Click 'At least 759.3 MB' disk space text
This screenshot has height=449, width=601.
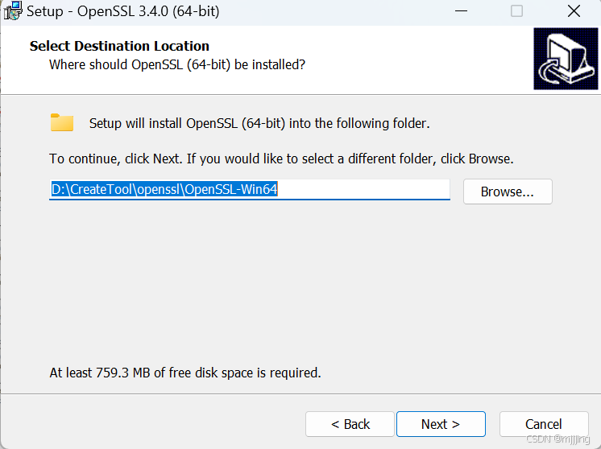pyautogui.click(x=185, y=373)
